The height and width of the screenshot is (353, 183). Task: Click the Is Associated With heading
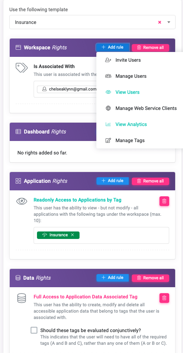(x=54, y=67)
